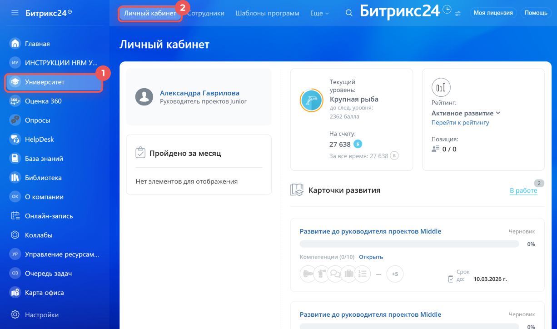Image resolution: width=557 pixels, height=329 pixels.
Task: Click the Онлайн-запись calendar icon
Action: tap(15, 216)
